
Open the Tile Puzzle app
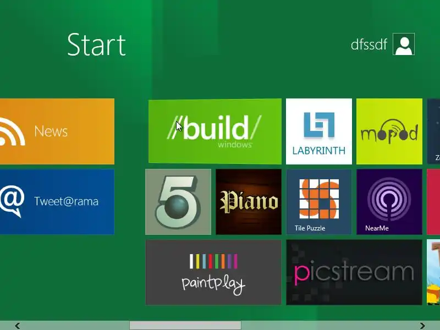click(x=319, y=202)
